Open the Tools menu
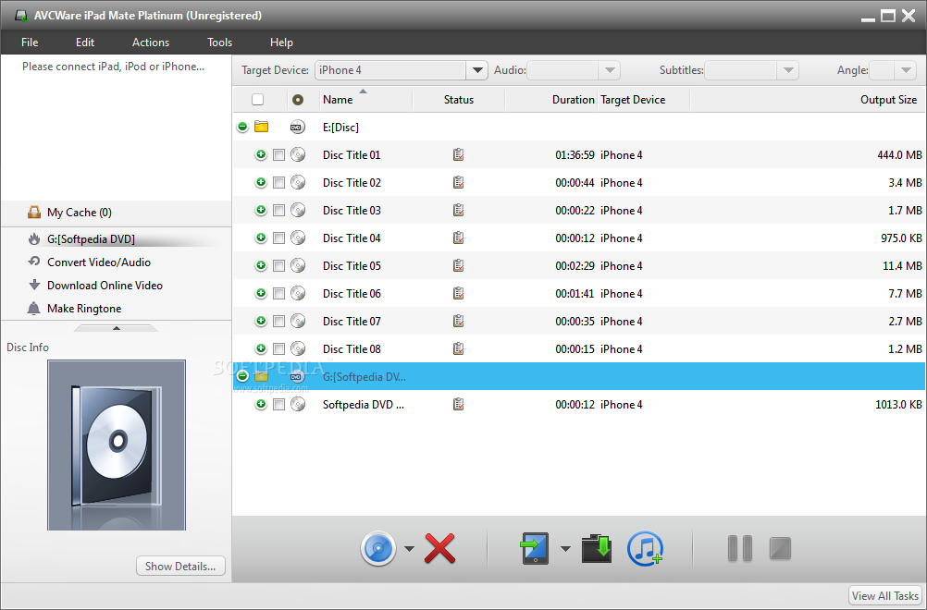Image resolution: width=927 pixels, height=610 pixels. click(219, 43)
